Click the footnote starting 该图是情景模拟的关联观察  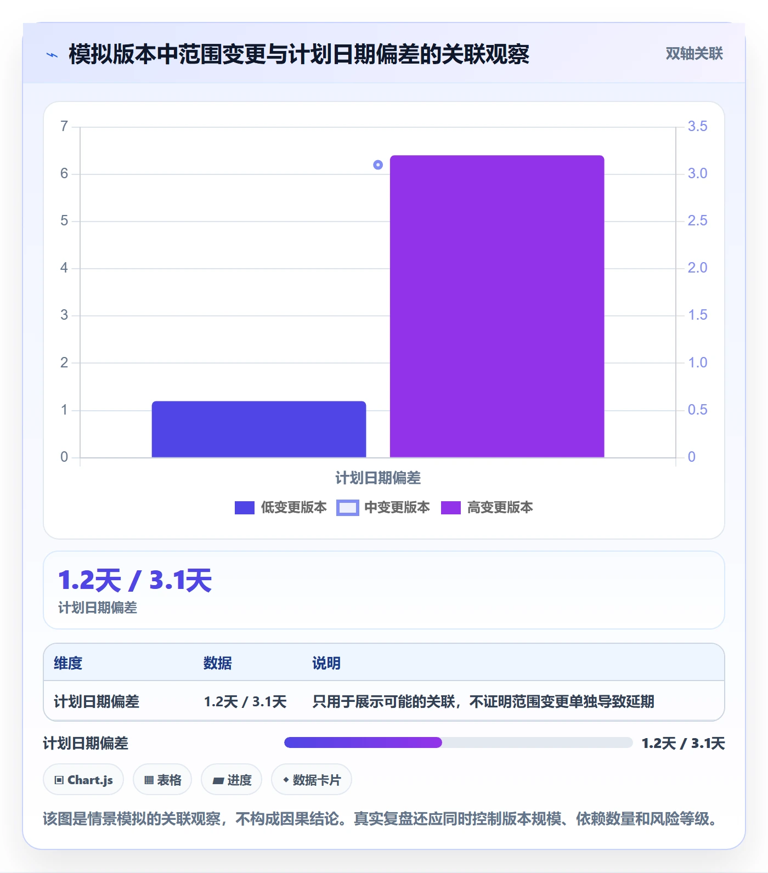pos(380,819)
